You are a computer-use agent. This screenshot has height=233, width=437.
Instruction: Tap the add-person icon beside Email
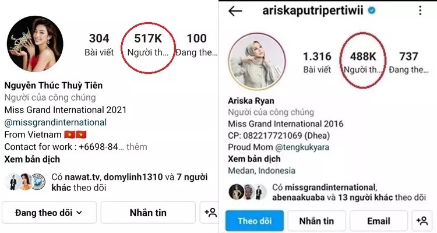(422, 221)
